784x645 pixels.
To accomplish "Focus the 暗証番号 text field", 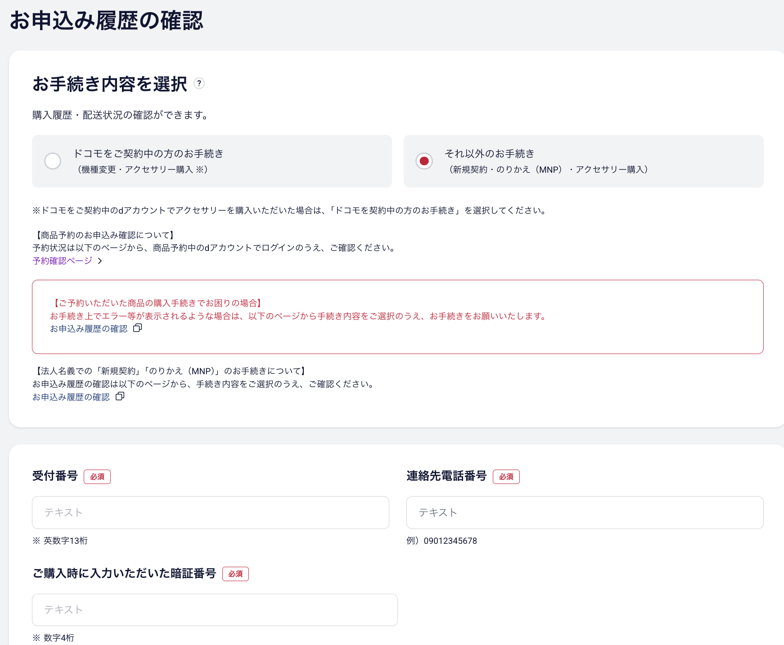I will [x=215, y=609].
